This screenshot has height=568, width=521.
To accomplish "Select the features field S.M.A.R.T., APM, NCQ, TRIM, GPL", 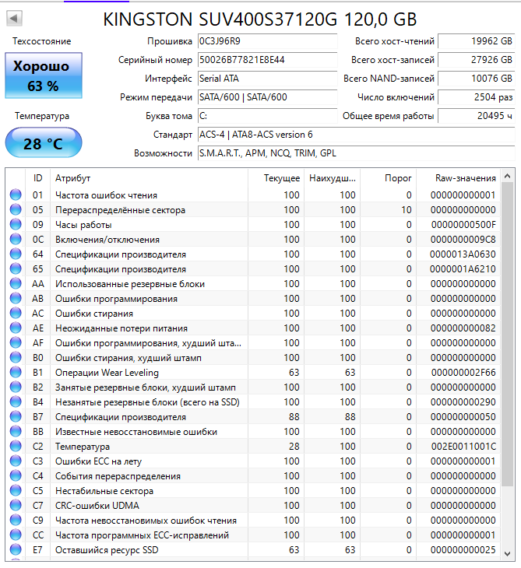I will click(357, 153).
